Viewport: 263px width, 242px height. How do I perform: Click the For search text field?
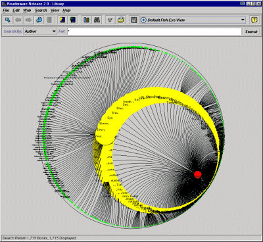pyautogui.click(x=155, y=32)
